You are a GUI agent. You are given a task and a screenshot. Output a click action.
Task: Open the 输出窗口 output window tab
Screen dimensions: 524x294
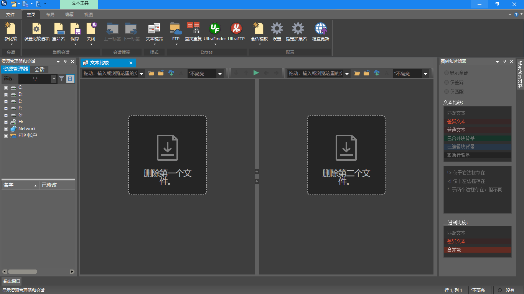(12, 281)
